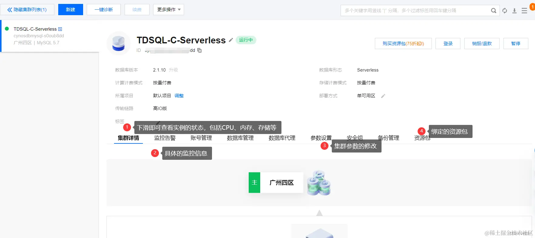Click the green running status dot
This screenshot has width=535, height=238.
coord(7,28)
